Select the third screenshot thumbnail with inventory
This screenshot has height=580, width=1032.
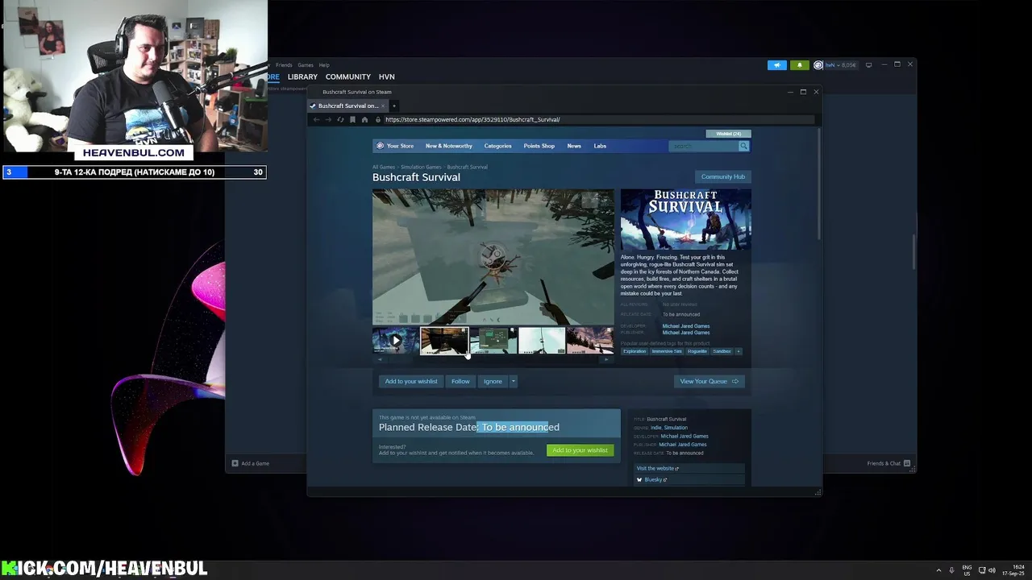tap(493, 341)
